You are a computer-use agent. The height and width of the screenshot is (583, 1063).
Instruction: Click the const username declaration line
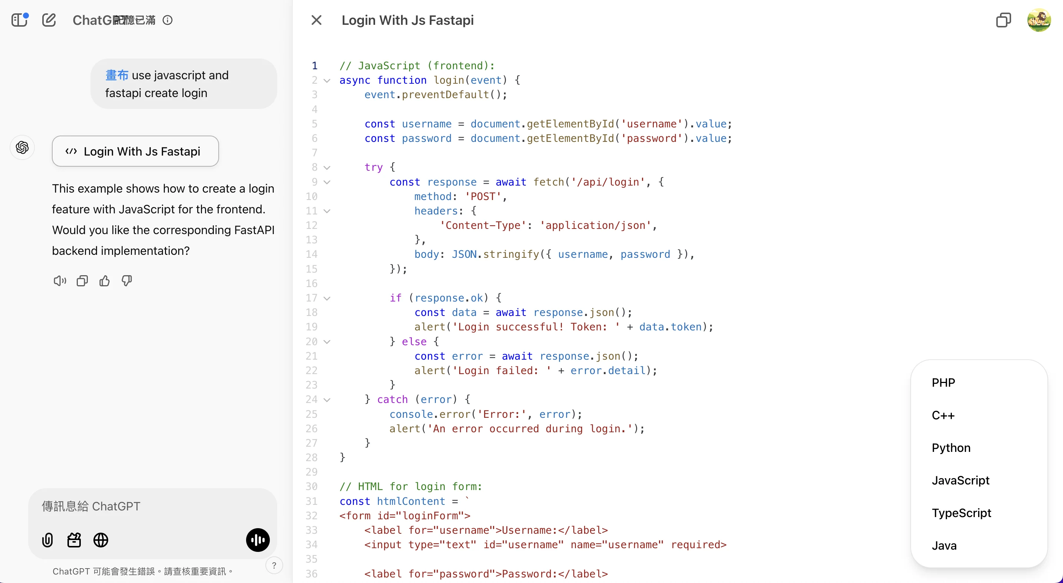[x=548, y=124]
